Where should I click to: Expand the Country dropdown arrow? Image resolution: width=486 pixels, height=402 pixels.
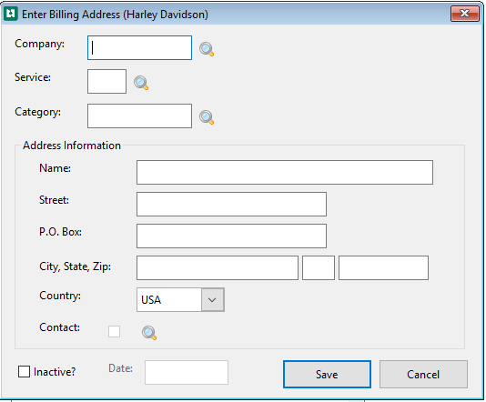pyautogui.click(x=212, y=300)
